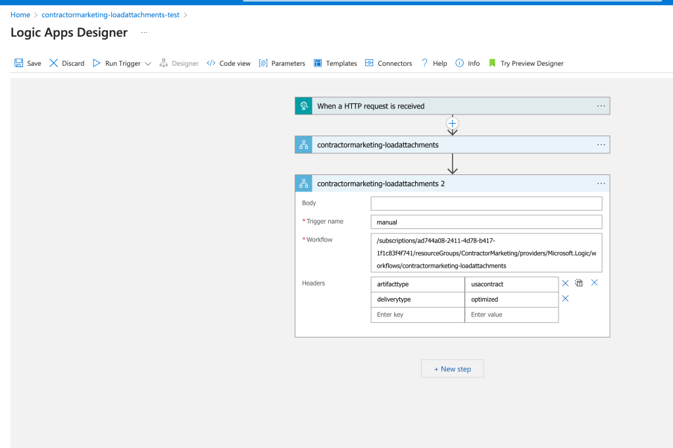Delete the artifacttype header row

click(565, 284)
